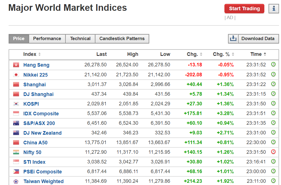Click the Philippines flag beside PSEi Composite
281x185 pixels.
point(16,171)
